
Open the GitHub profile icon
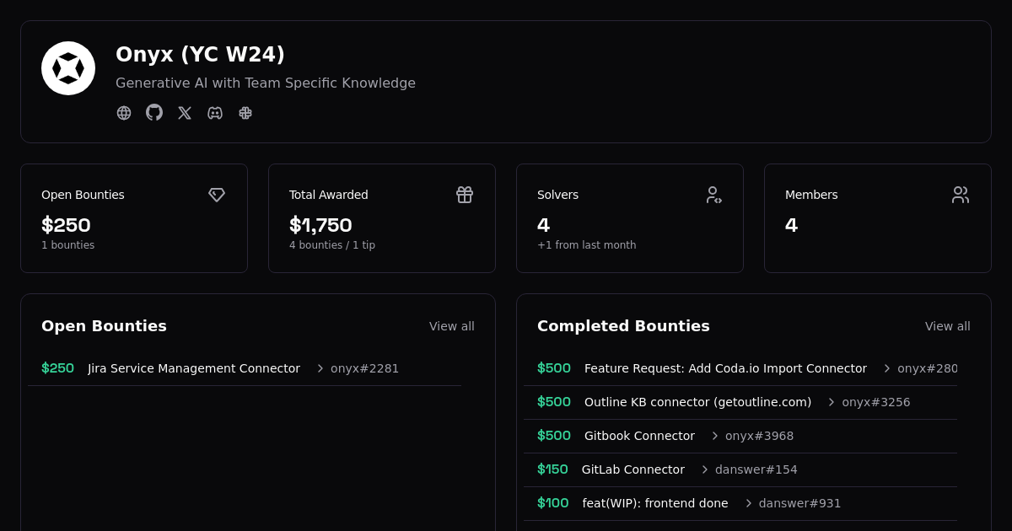pos(154,113)
